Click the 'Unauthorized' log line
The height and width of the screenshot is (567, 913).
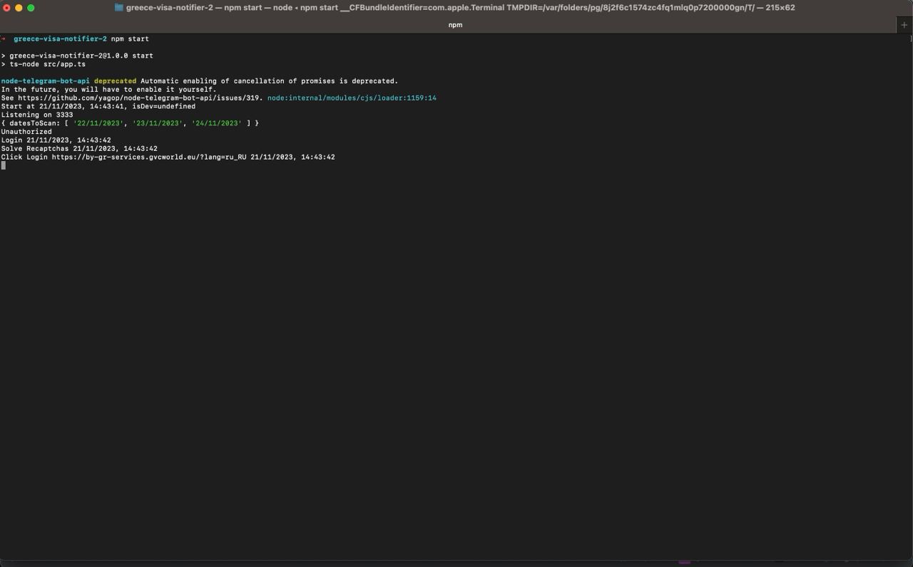click(x=26, y=132)
